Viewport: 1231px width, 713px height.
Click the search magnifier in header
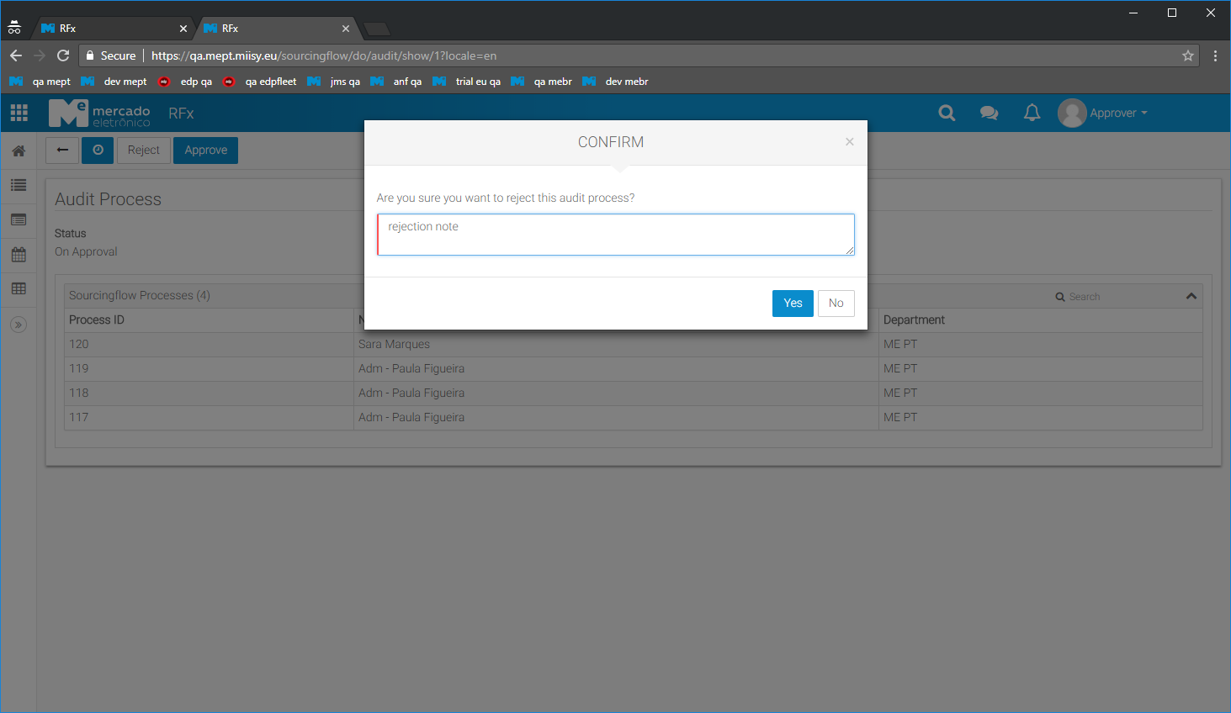(947, 113)
